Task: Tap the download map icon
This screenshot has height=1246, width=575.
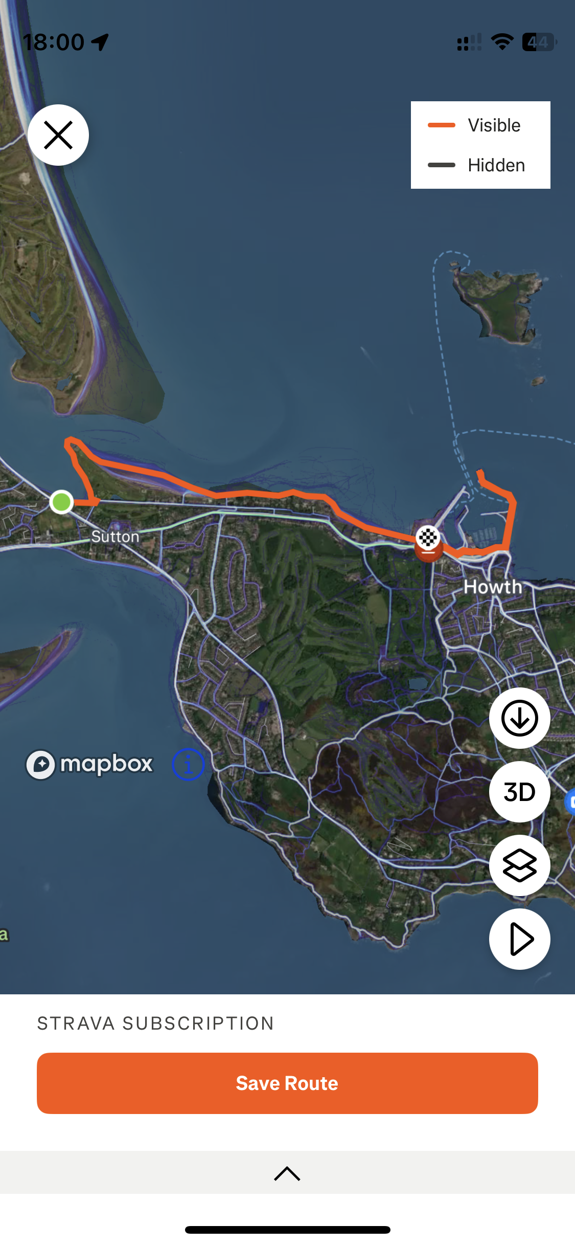Action: (520, 718)
